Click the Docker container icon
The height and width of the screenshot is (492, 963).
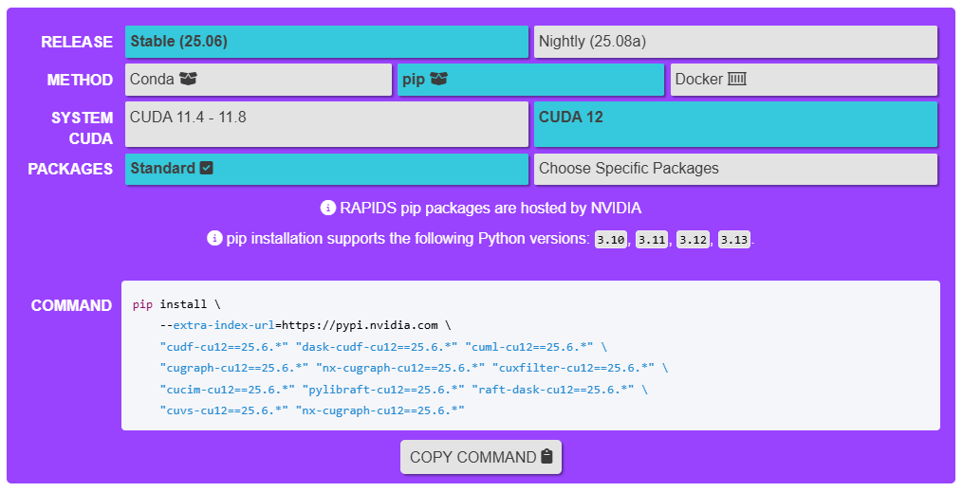737,79
